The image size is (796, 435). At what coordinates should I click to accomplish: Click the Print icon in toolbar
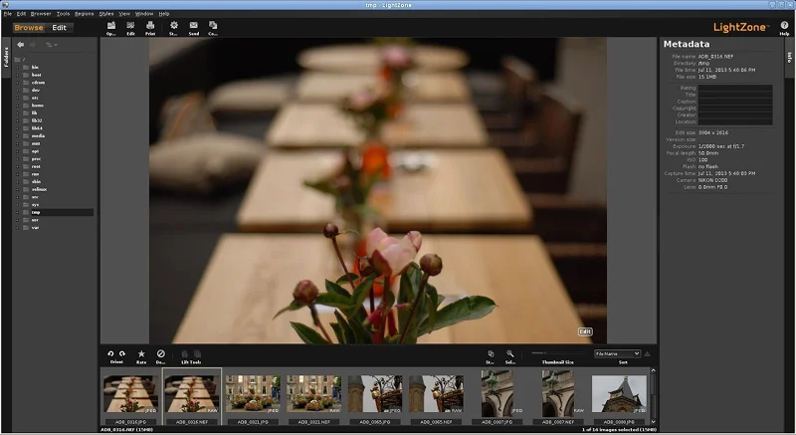149,25
